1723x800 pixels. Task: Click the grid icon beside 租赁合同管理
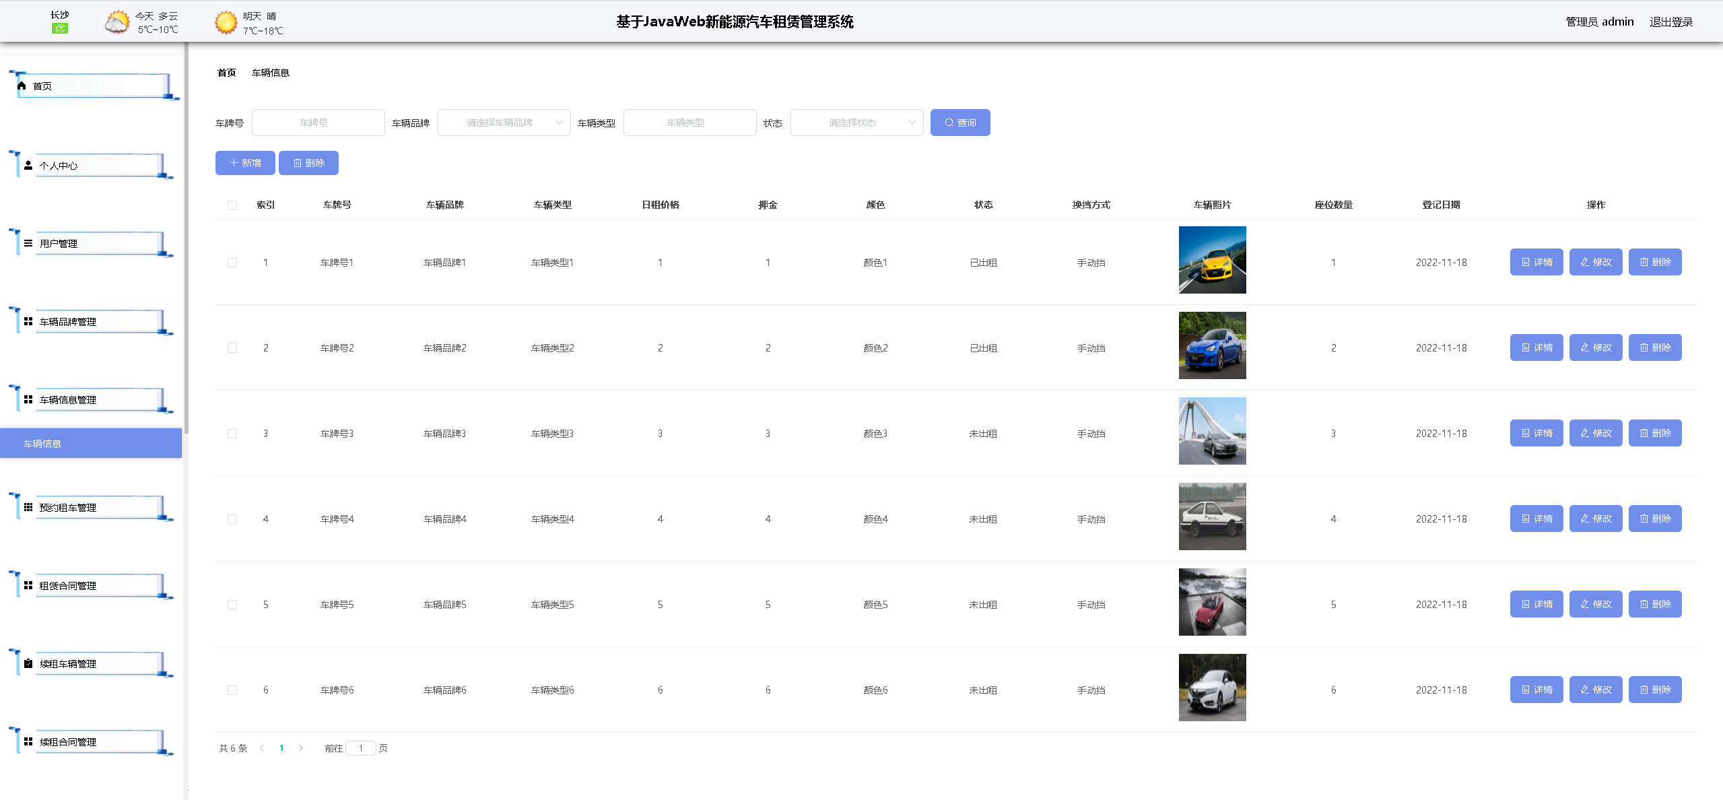[x=28, y=585]
